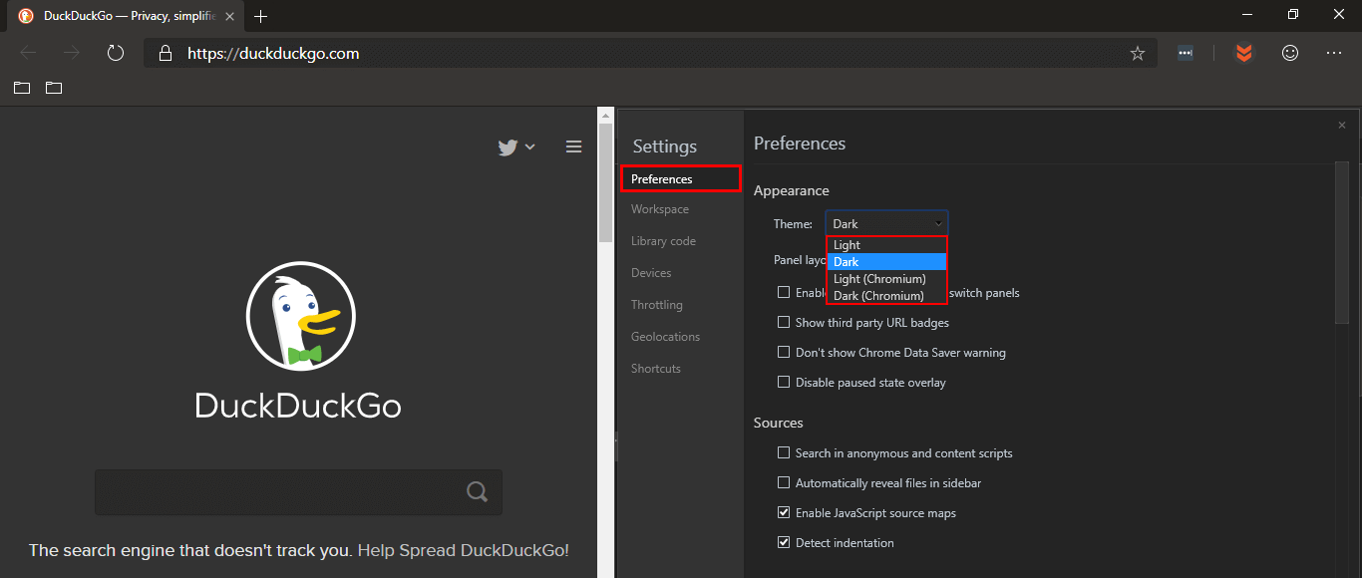Click the Sources section heading
Screen dimensions: 1362x578
click(x=779, y=423)
